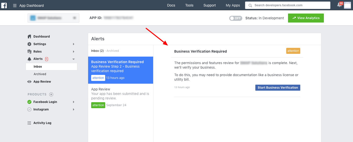Open the Support menu
The width and height of the screenshot is (353, 142).
pos(210,5)
